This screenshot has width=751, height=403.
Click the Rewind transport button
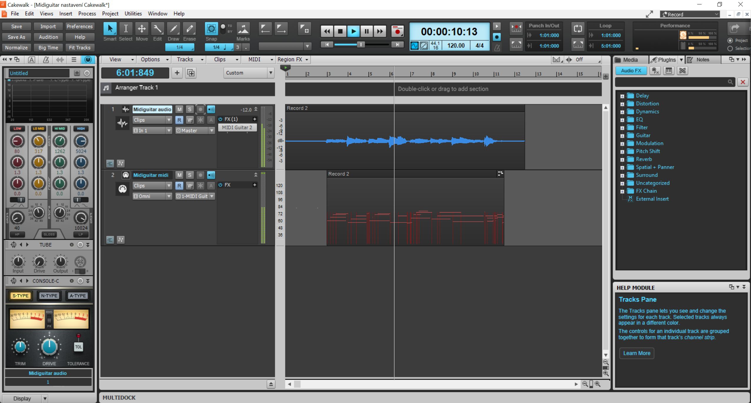click(x=327, y=31)
